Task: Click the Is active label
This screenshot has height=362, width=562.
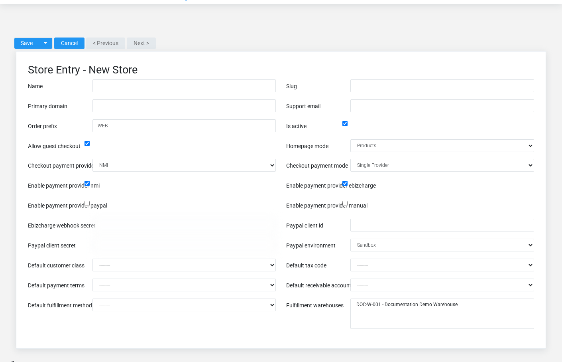Action: (296, 126)
